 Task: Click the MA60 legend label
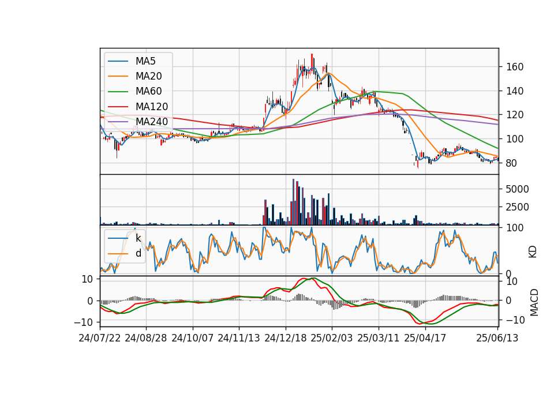point(148,92)
